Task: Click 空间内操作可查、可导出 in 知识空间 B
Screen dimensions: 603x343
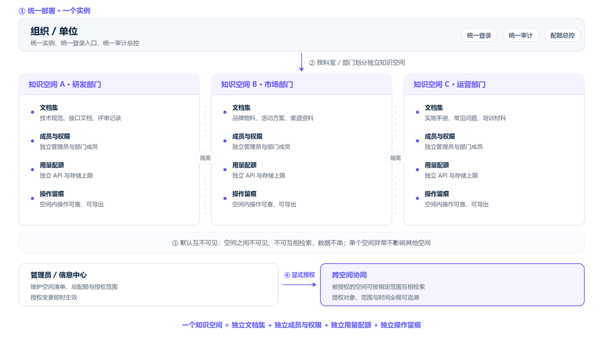Action: (x=264, y=204)
